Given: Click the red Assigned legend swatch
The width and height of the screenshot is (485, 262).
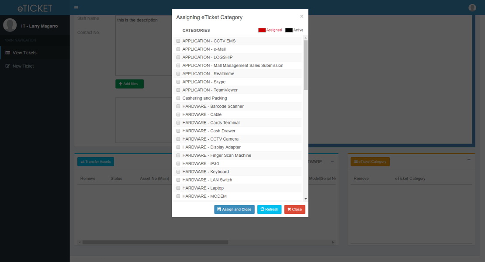Looking at the screenshot, I should 262,30.
